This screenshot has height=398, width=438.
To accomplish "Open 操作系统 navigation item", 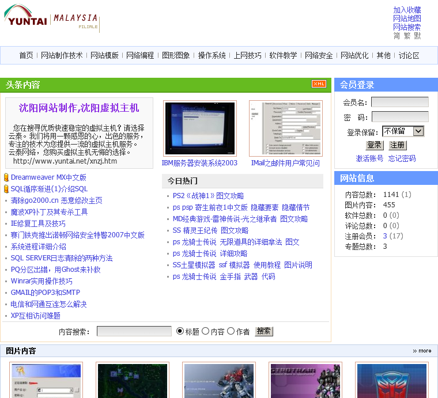I will tap(212, 55).
